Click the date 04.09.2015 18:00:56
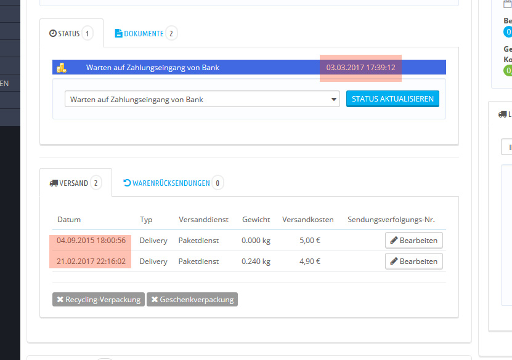Screen dimensions: 512x360 [x=91, y=241]
